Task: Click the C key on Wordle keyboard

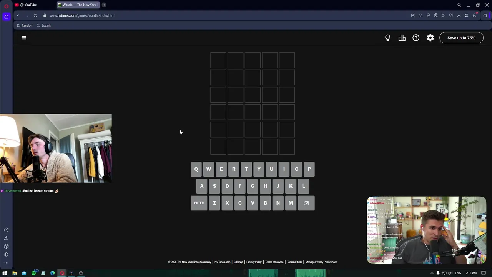Action: 240,203
